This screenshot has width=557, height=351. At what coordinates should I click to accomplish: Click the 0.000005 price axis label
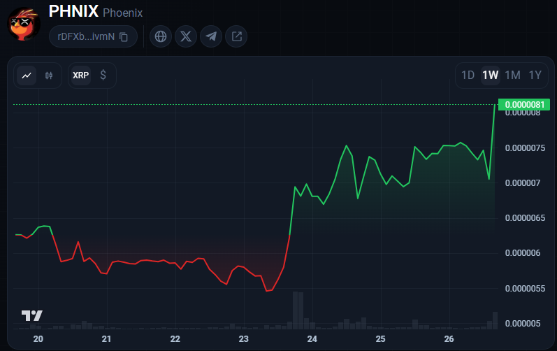(x=523, y=324)
